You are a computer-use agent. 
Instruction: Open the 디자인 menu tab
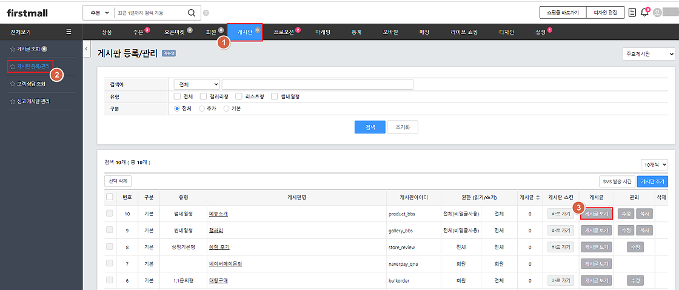(506, 32)
